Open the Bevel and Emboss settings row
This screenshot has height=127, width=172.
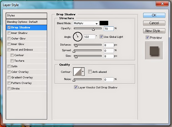pyautogui.click(x=27, y=50)
